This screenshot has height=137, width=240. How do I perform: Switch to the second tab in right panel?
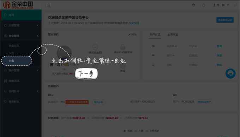[x=173, y=34]
